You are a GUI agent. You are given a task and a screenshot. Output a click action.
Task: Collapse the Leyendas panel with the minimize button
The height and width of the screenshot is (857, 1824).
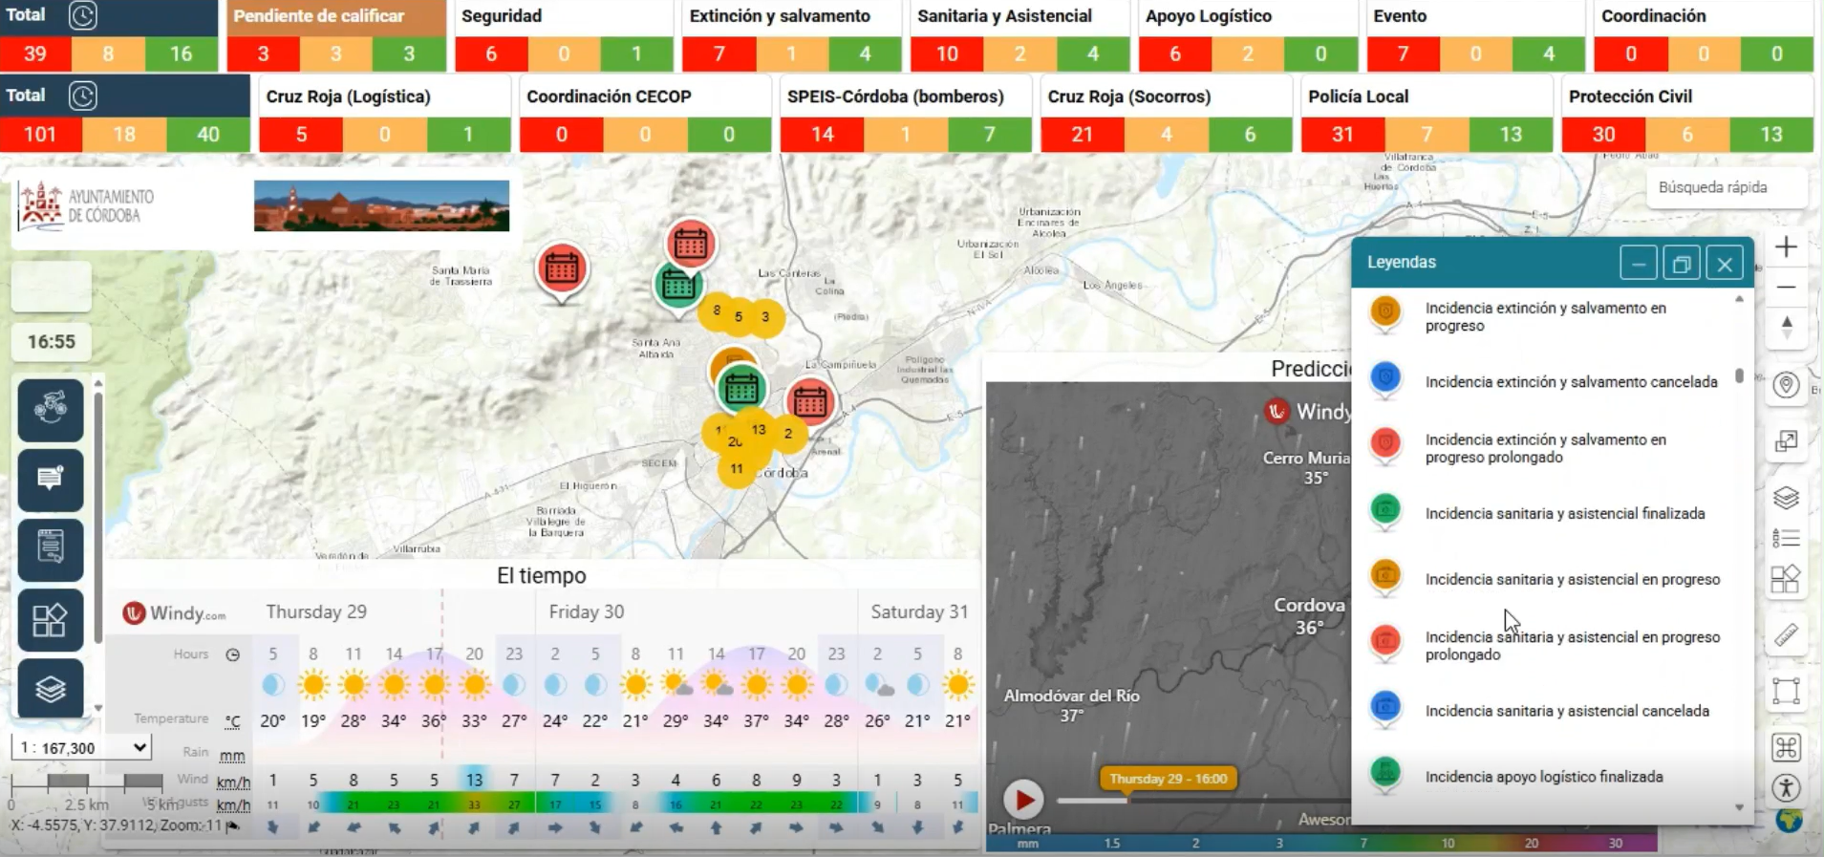point(1638,263)
